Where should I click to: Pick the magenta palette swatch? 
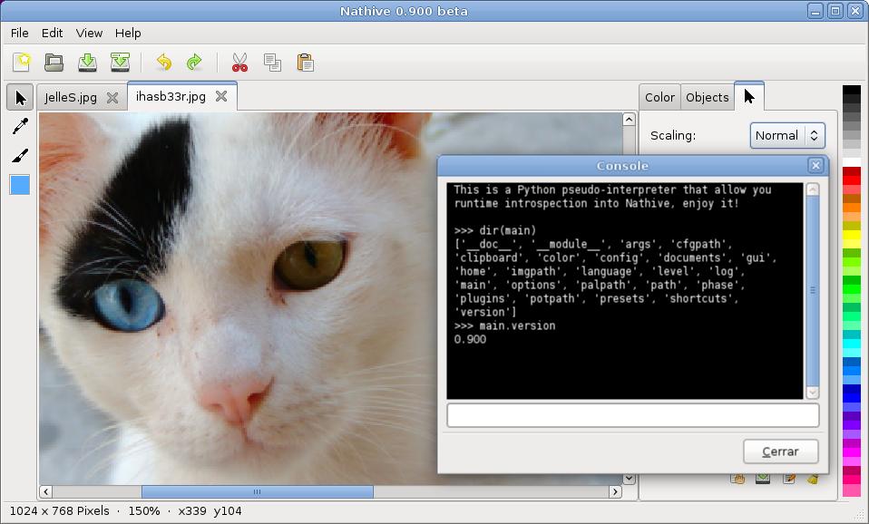851,452
